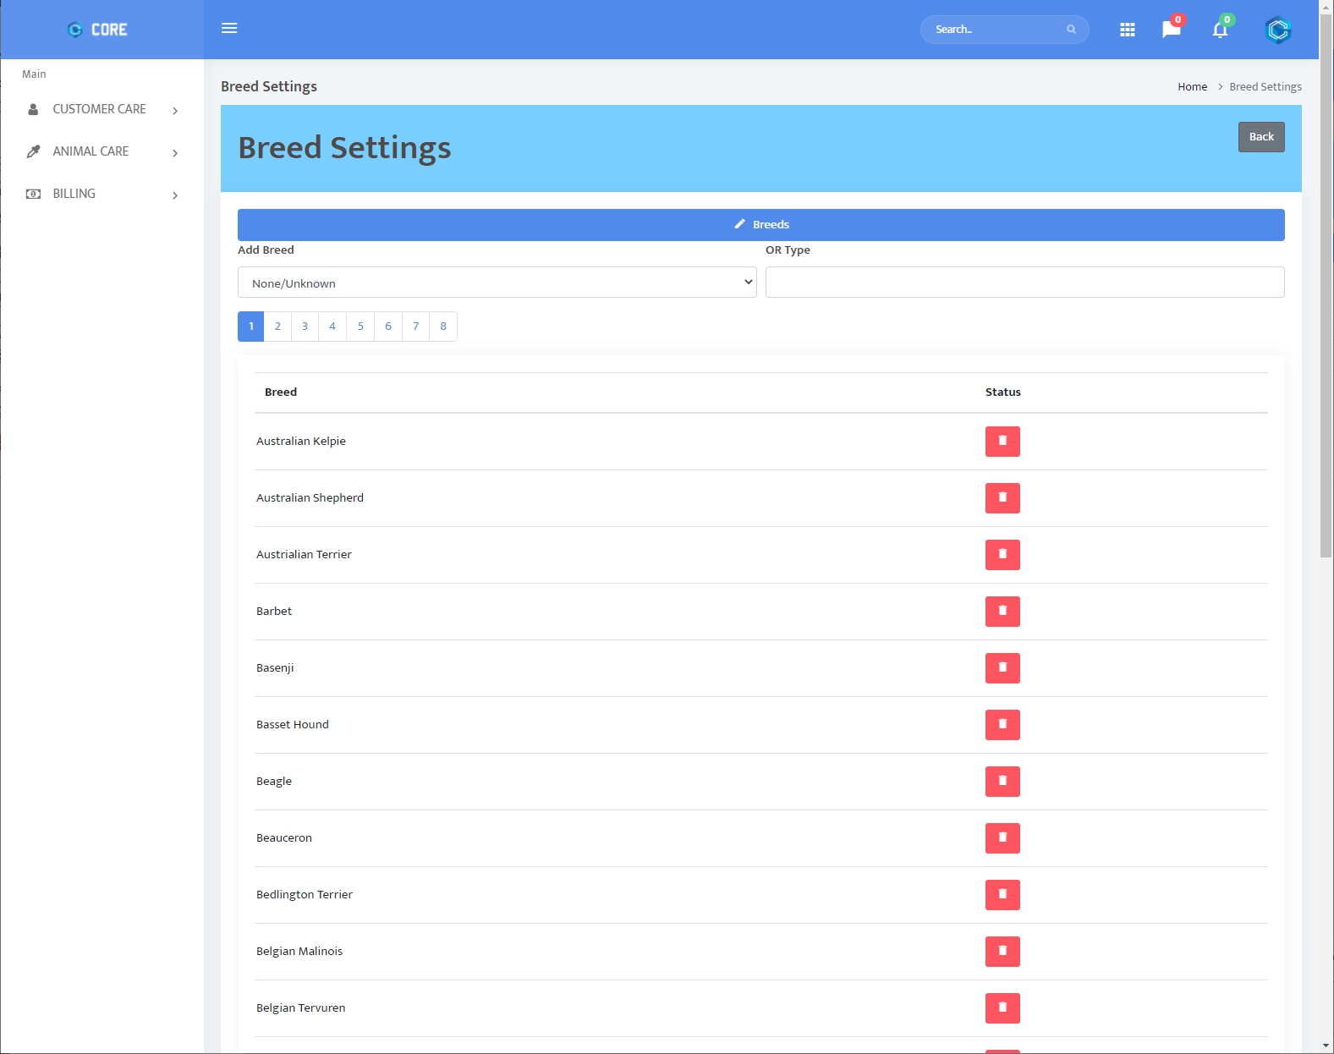This screenshot has height=1054, width=1334.
Task: Click the page vertical scrollbar thumb
Action: click(1326, 286)
